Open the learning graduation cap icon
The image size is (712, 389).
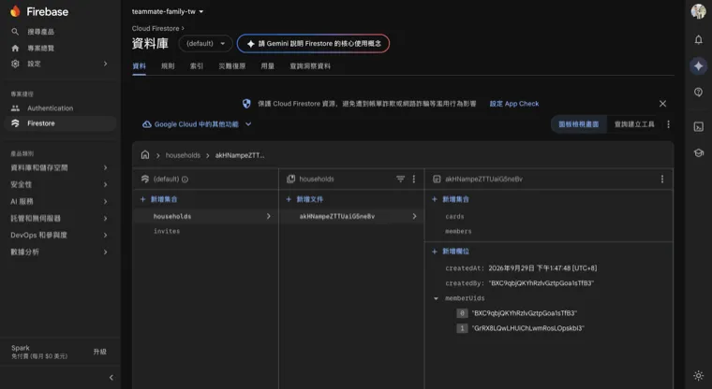pos(698,152)
